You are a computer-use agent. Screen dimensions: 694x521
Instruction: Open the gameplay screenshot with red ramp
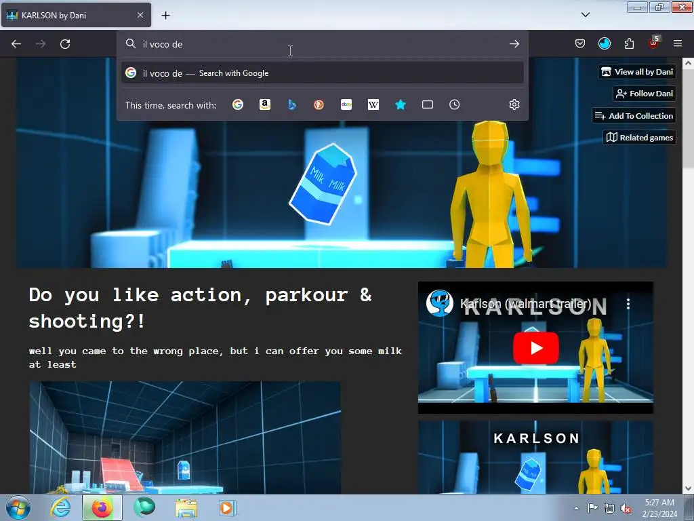click(x=185, y=438)
